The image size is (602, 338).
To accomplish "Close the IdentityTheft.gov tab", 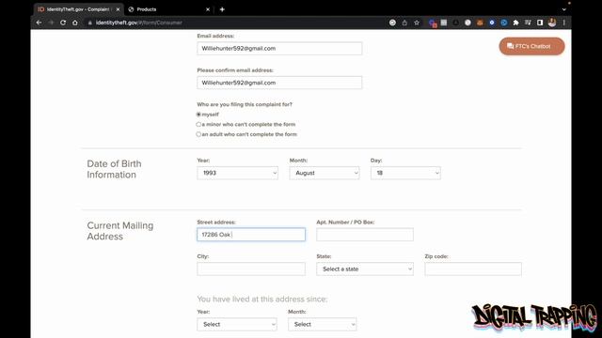I will point(118,9).
